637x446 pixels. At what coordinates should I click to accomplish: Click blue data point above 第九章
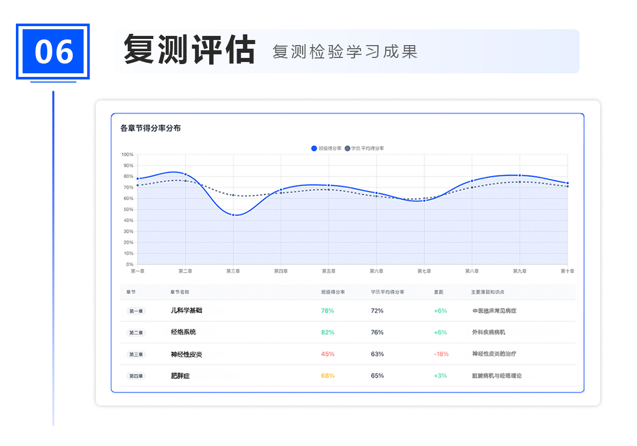coord(520,175)
